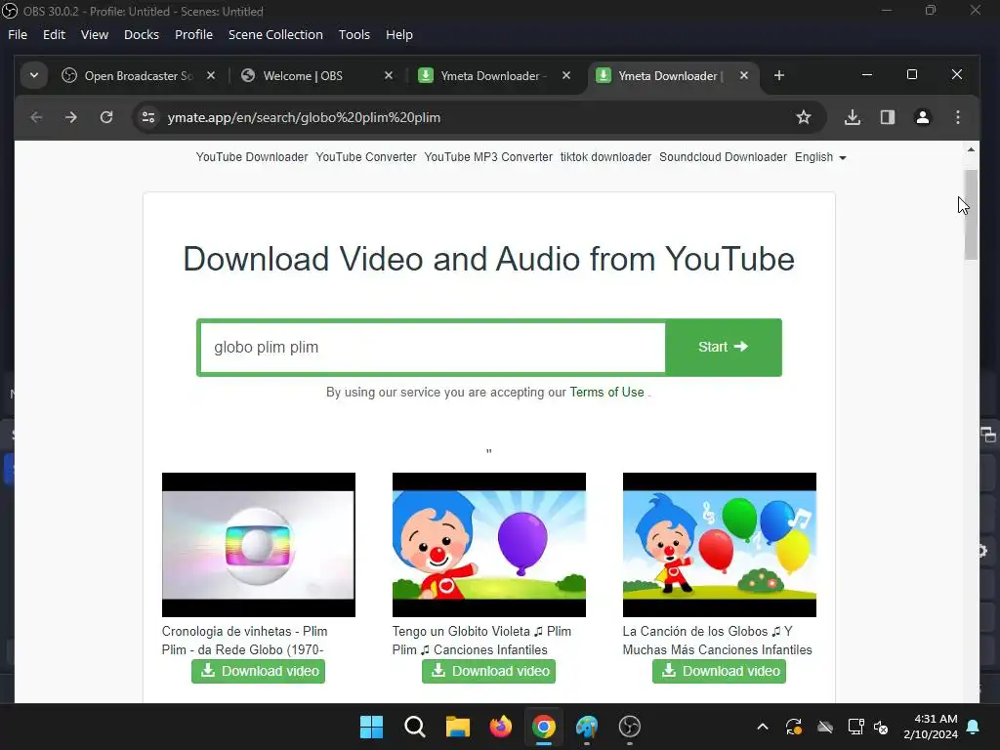The image size is (1000, 750).
Task: Open notification bell in taskbar
Action: coord(974,727)
